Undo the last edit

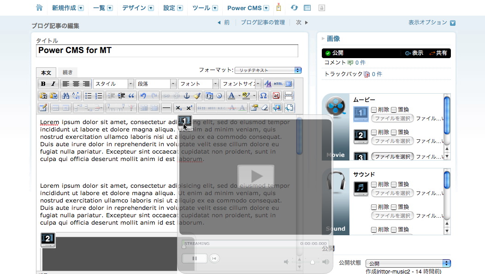click(x=143, y=96)
